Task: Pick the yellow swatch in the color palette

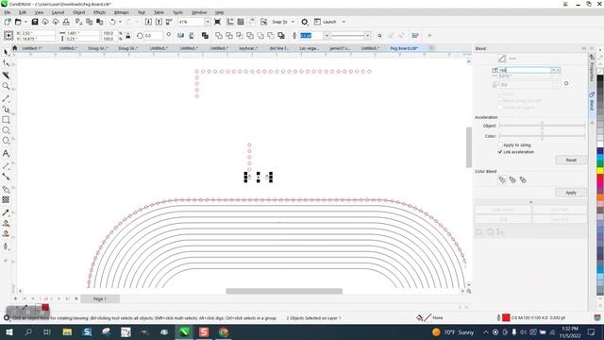Action: tap(600, 171)
